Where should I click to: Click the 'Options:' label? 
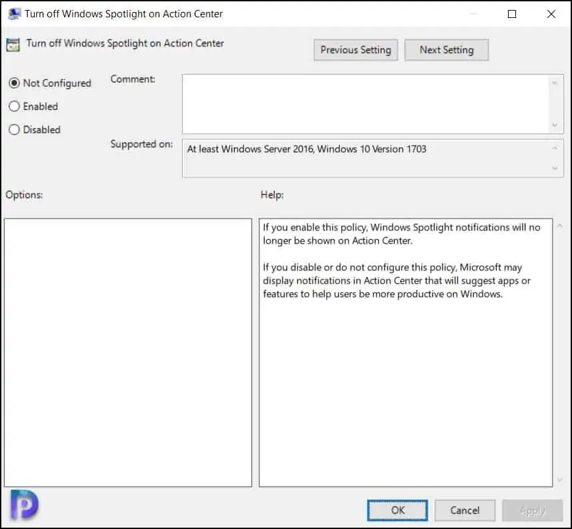pos(24,195)
